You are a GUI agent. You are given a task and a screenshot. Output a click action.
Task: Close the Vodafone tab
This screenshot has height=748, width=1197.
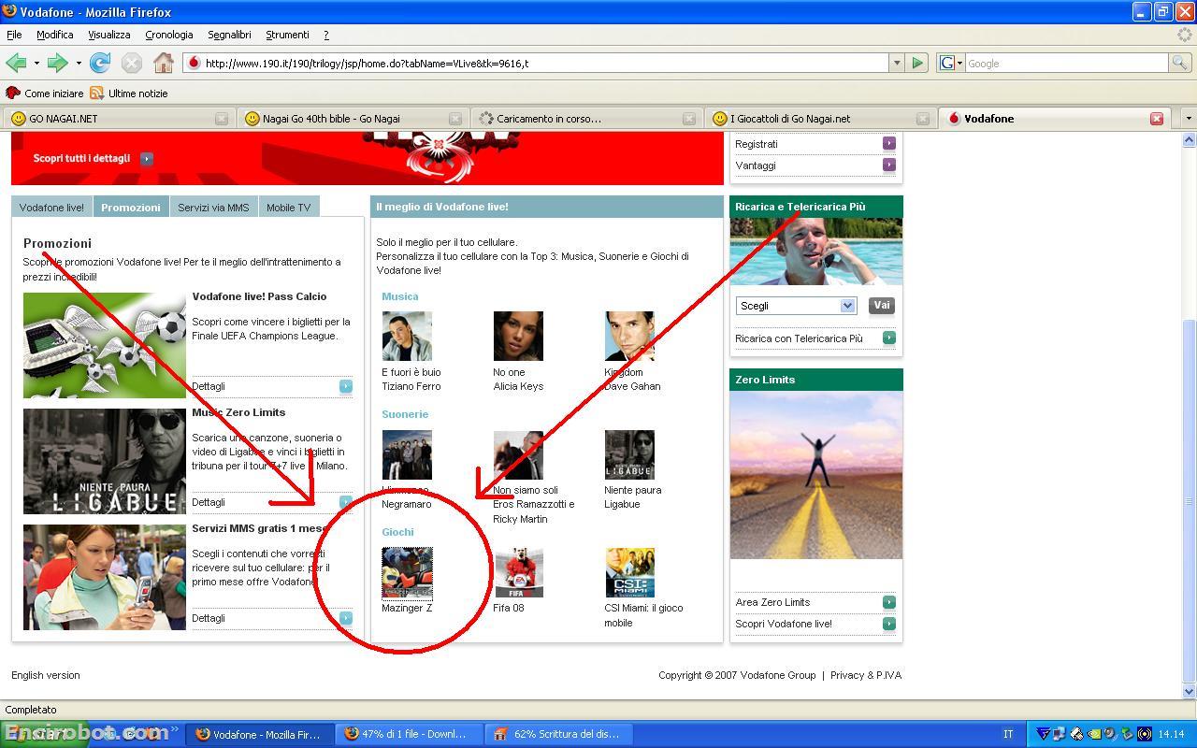click(x=1157, y=119)
